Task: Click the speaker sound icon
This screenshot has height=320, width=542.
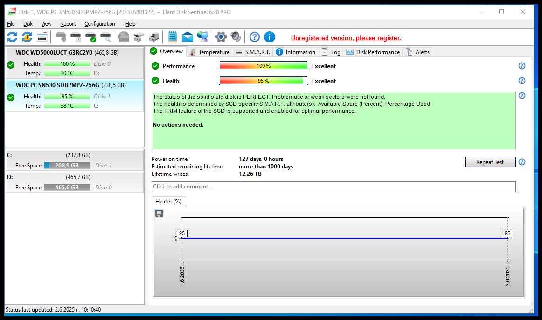Action: coord(236,37)
